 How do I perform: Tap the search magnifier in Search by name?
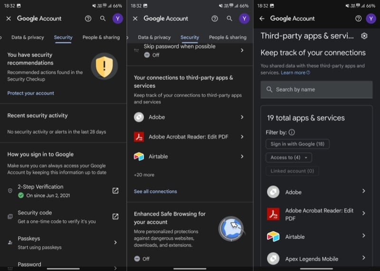269,89
